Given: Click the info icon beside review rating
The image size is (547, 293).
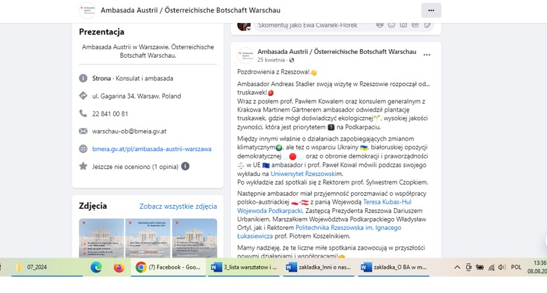Looking at the screenshot, I should click(x=186, y=166).
